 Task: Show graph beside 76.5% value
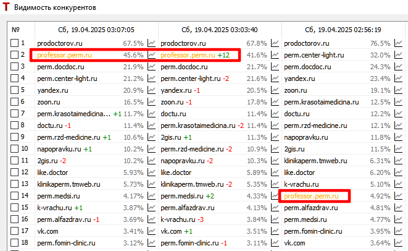[x=398, y=43]
